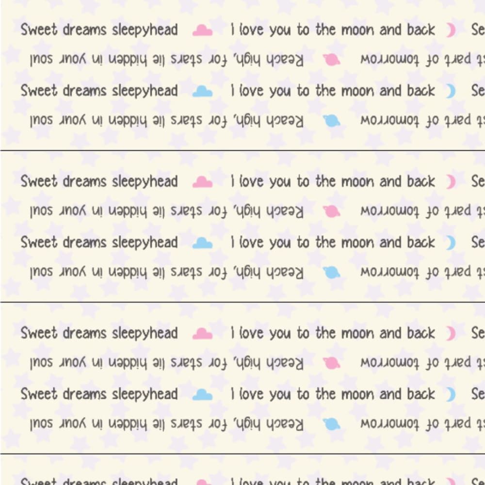Click the divider line below the top strip
Screen dimensions: 485x485
coord(242,150)
